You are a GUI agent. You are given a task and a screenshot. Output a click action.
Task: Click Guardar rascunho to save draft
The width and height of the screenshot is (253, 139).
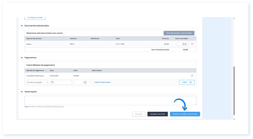pyautogui.click(x=157, y=114)
